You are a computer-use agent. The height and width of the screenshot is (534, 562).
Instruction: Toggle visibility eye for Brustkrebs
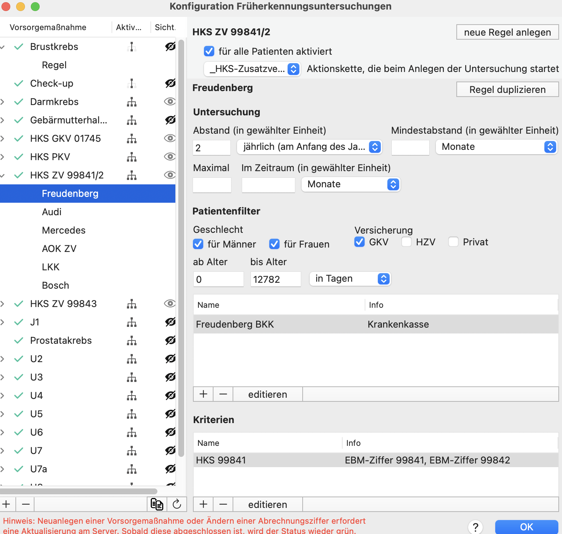coord(170,47)
